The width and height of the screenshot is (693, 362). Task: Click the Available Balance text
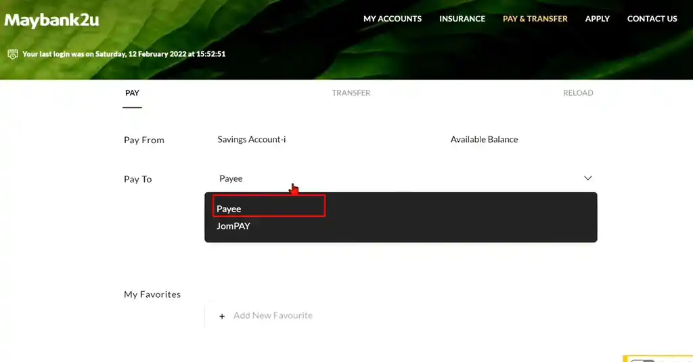pyautogui.click(x=484, y=139)
